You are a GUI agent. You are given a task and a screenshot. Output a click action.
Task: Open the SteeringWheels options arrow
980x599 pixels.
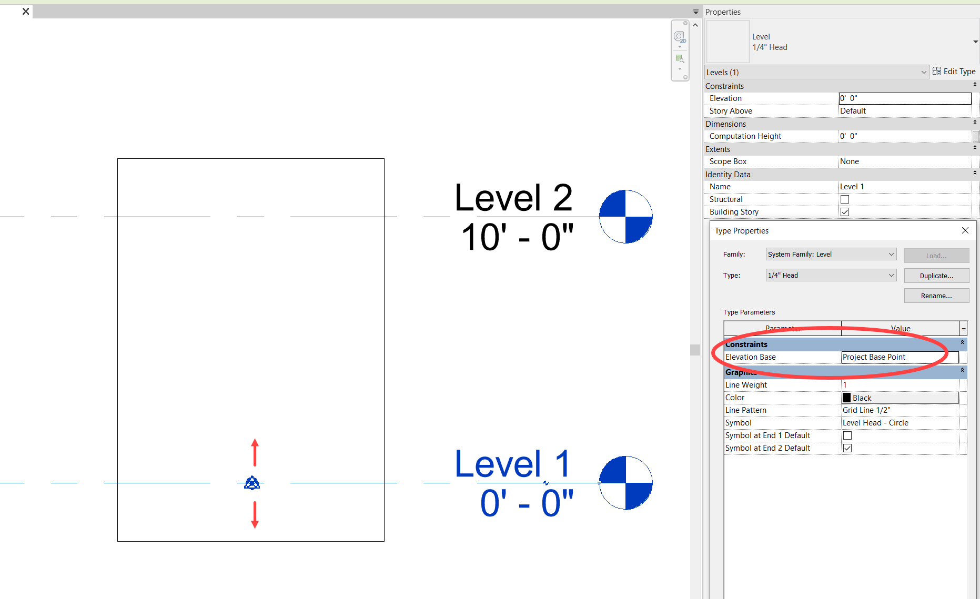click(x=680, y=46)
